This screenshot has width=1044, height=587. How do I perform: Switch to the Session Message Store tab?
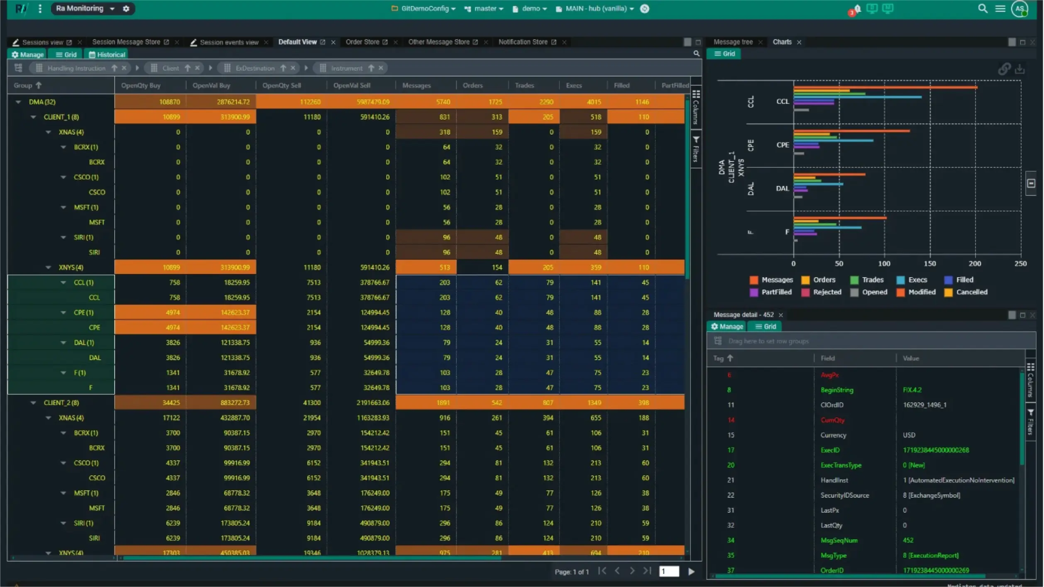(x=126, y=42)
